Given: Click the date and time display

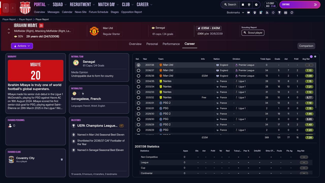Looking at the screenshot, I should tap(271, 5).
